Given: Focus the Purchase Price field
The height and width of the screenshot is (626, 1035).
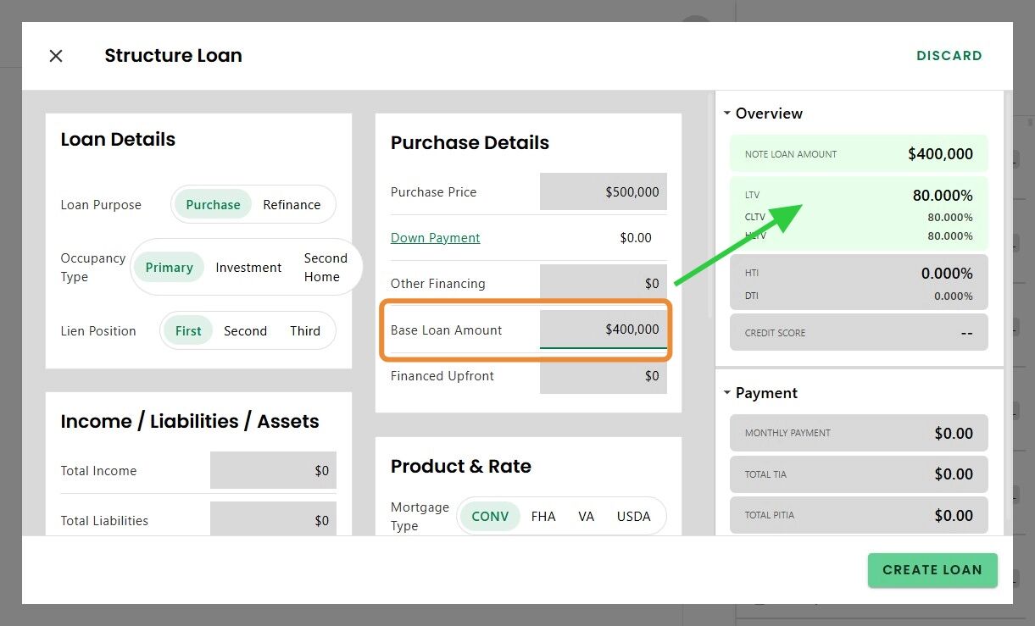Looking at the screenshot, I should [604, 192].
